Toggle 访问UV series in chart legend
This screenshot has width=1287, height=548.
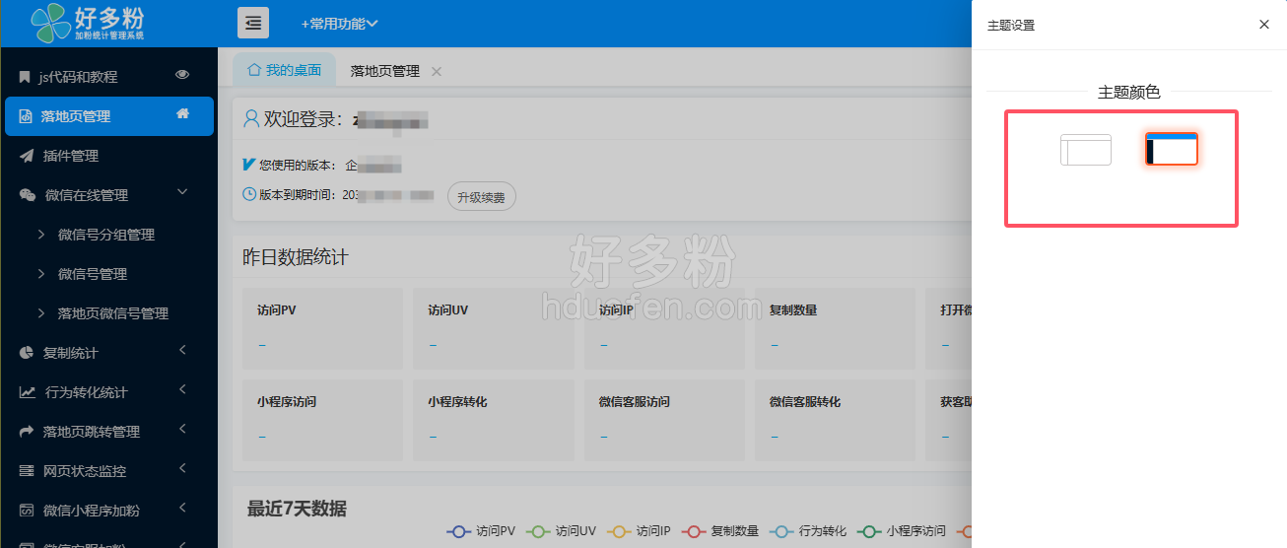pyautogui.click(x=561, y=531)
